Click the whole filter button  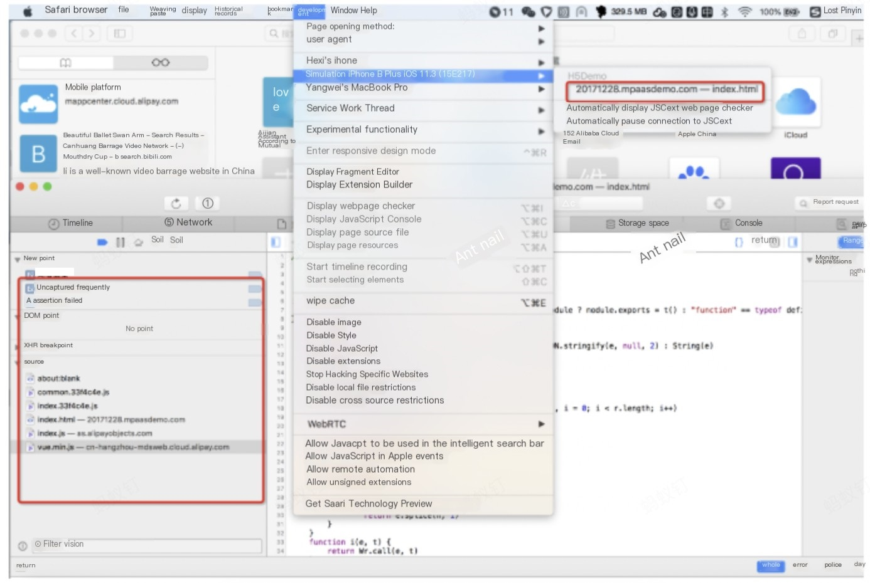pos(771,565)
